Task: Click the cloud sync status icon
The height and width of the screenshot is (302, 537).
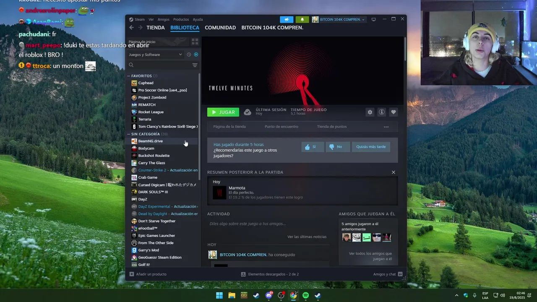Action: (248, 112)
